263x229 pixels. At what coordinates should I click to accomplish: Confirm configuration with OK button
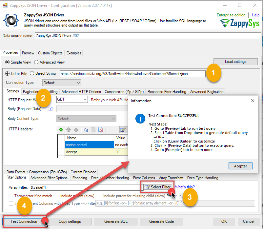click(224, 221)
